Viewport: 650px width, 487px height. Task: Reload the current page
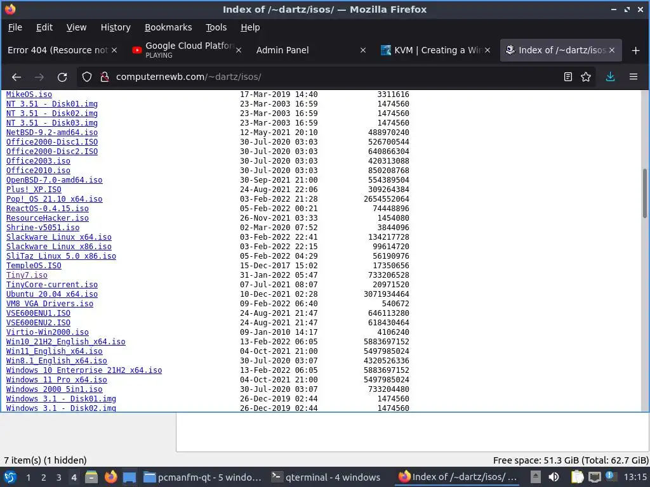[x=62, y=77]
